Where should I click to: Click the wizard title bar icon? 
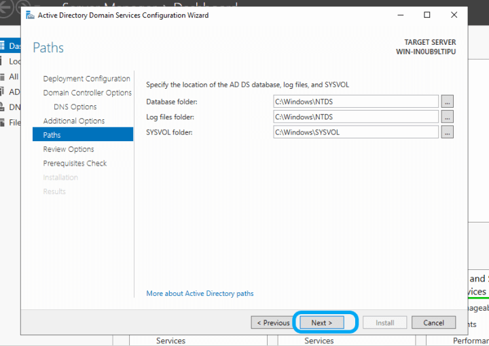[31, 15]
